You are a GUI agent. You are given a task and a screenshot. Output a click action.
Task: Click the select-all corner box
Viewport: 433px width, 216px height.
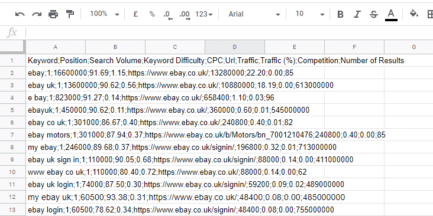point(12,47)
